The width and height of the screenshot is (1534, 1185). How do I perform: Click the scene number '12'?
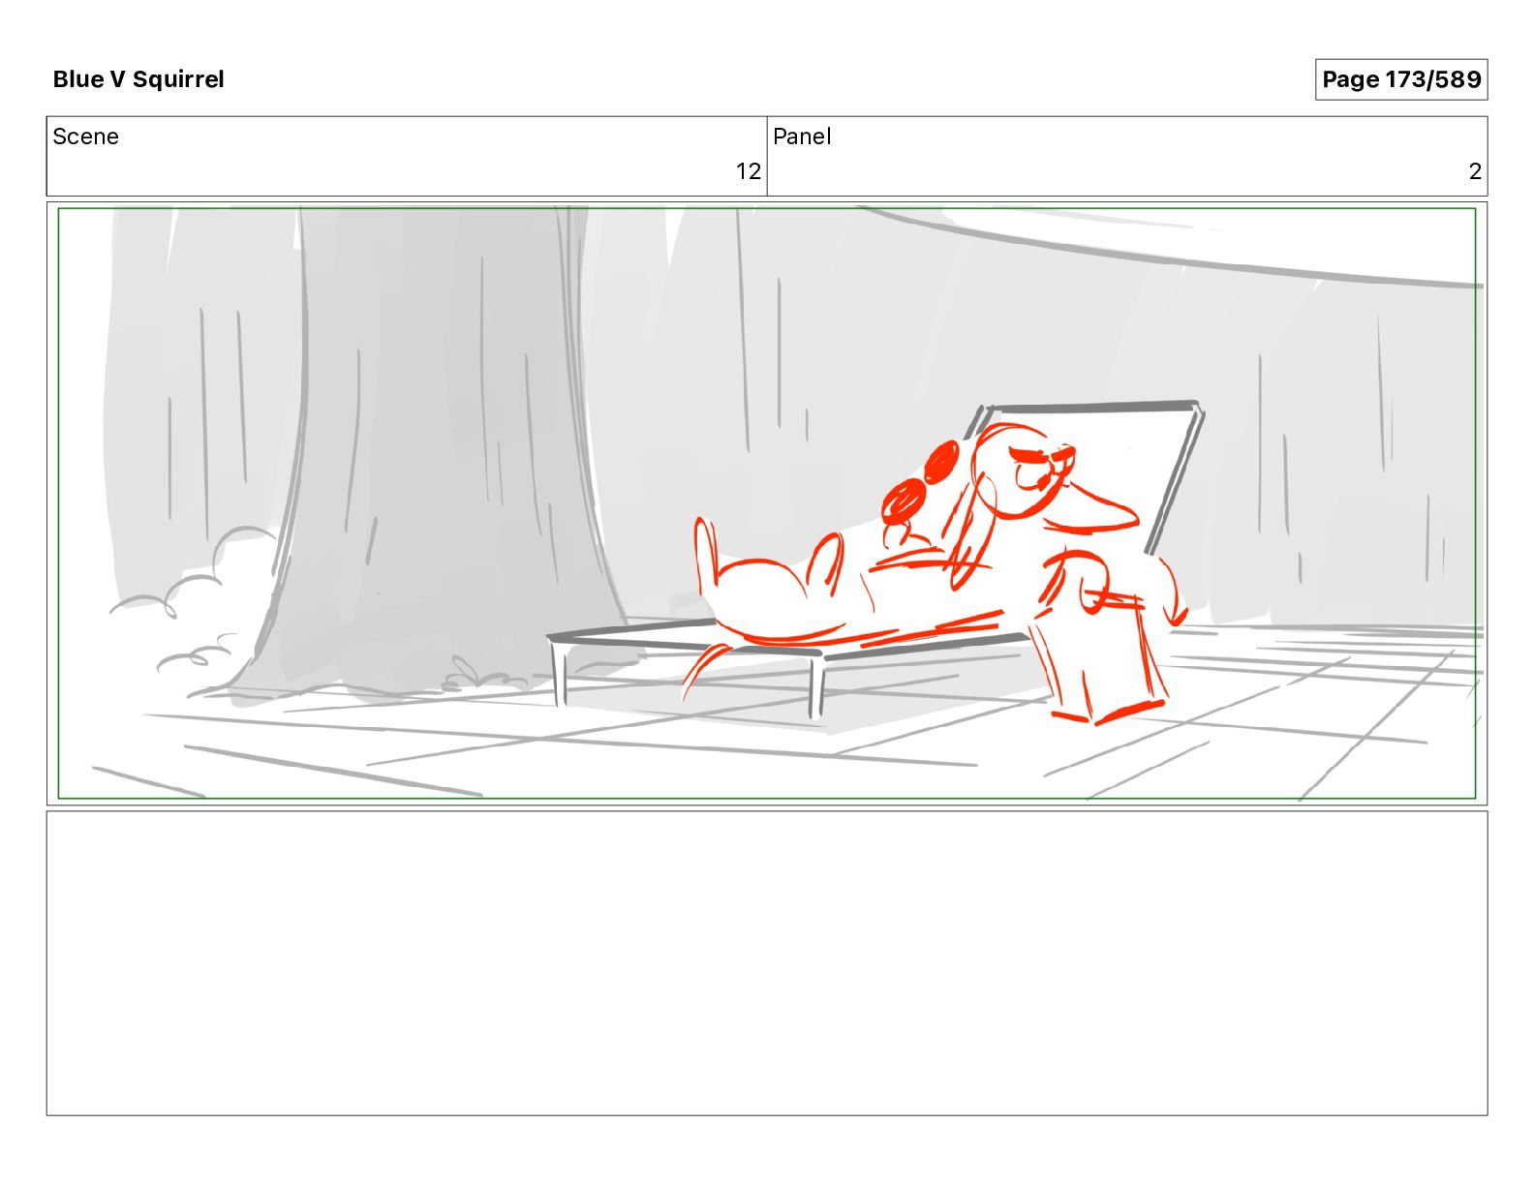point(749,171)
